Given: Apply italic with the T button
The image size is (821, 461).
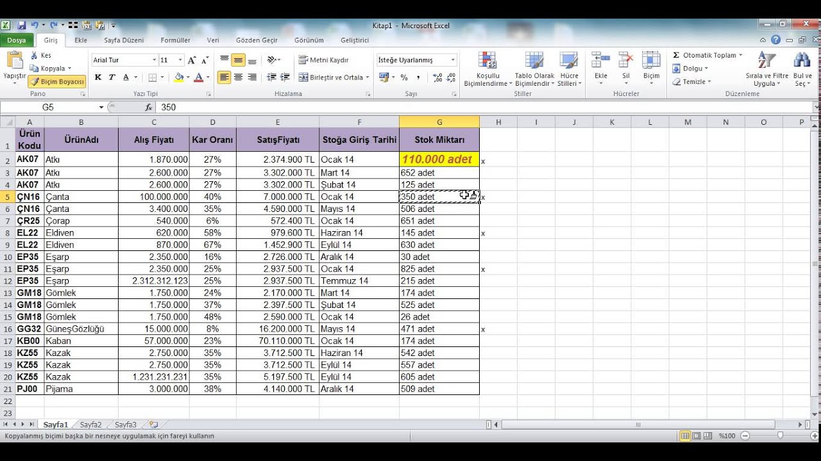Looking at the screenshot, I should pos(112,77).
